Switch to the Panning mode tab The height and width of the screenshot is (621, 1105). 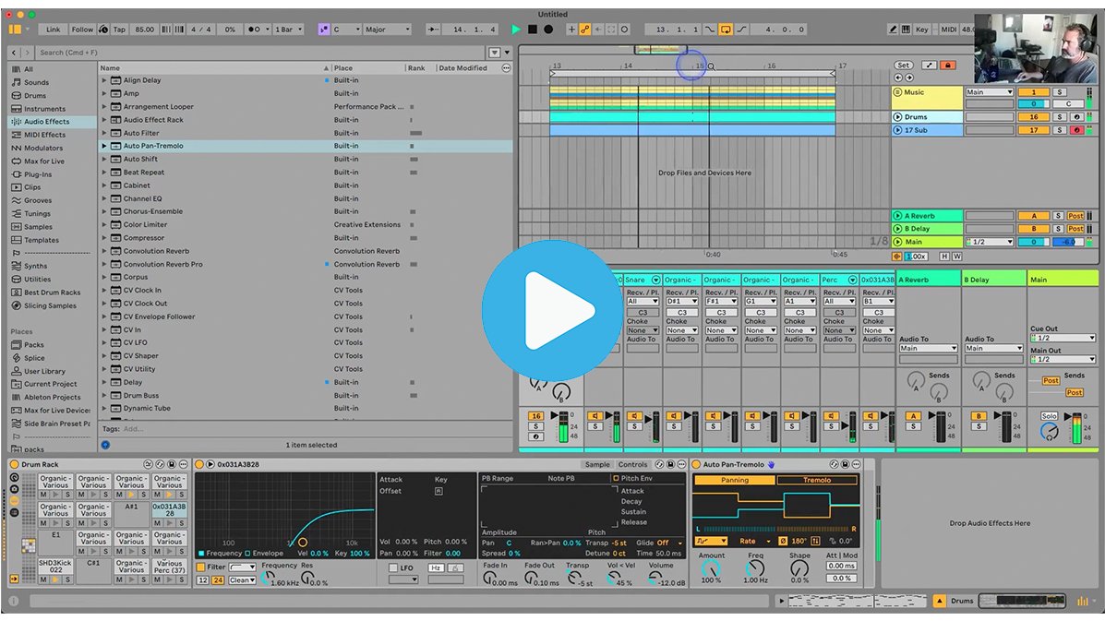734,480
